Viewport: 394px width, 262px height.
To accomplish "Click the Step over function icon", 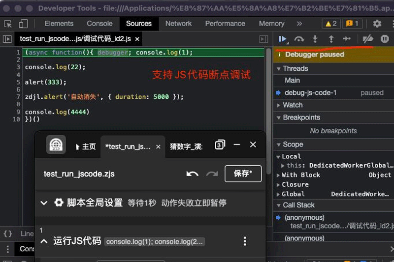I will [299, 39].
